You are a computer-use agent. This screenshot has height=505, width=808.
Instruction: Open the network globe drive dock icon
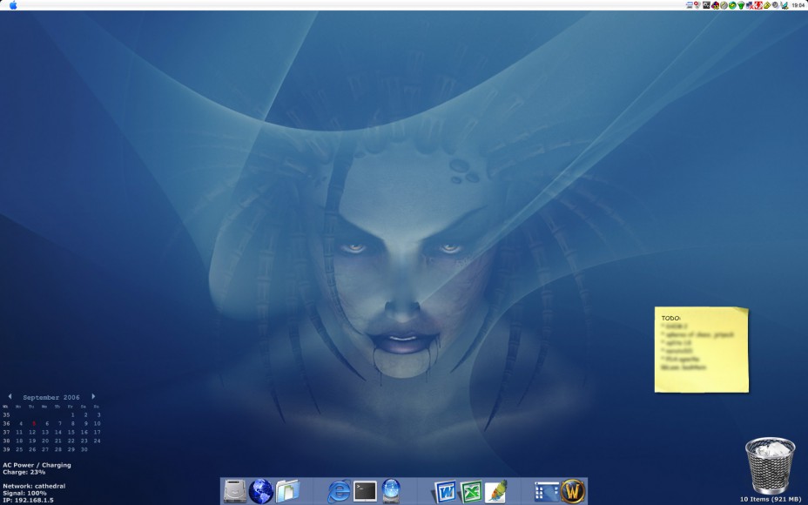391,491
